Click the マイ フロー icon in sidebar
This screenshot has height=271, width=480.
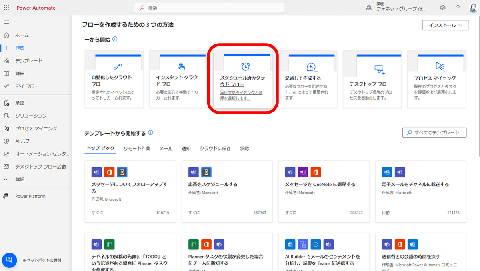point(6,86)
